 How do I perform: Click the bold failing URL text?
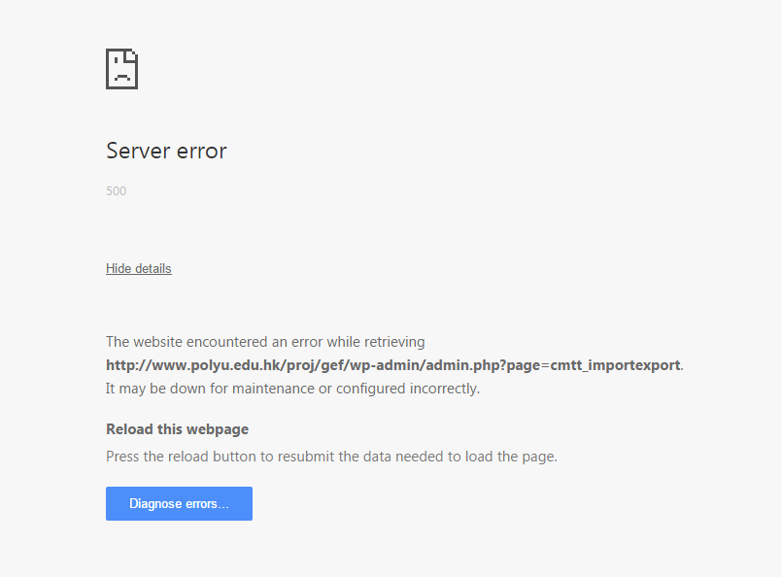tap(393, 365)
